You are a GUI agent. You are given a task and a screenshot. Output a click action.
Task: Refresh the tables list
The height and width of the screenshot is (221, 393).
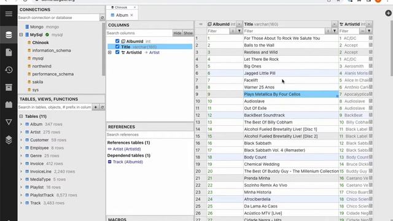102,107
